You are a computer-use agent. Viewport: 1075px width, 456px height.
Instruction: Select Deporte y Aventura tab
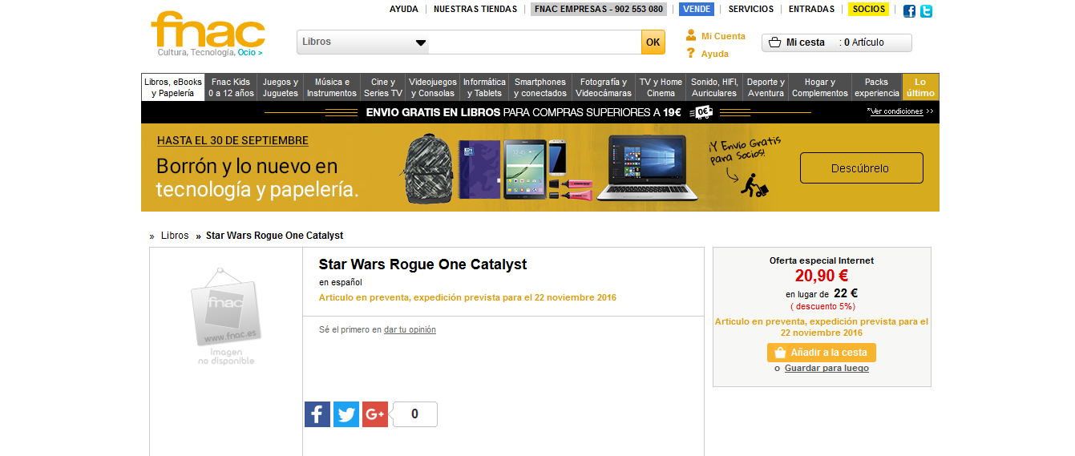766,87
